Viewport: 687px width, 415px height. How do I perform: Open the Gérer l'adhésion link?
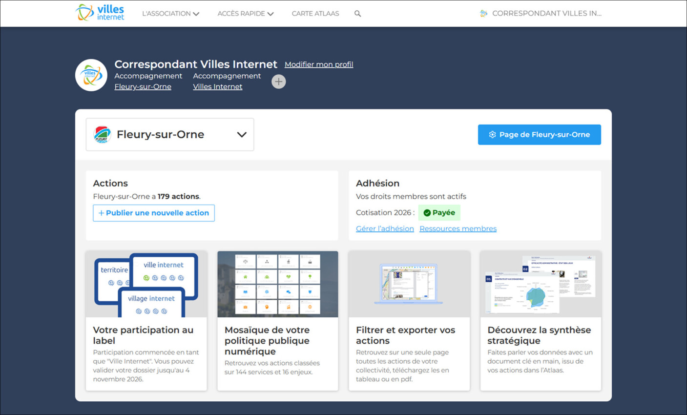click(385, 228)
